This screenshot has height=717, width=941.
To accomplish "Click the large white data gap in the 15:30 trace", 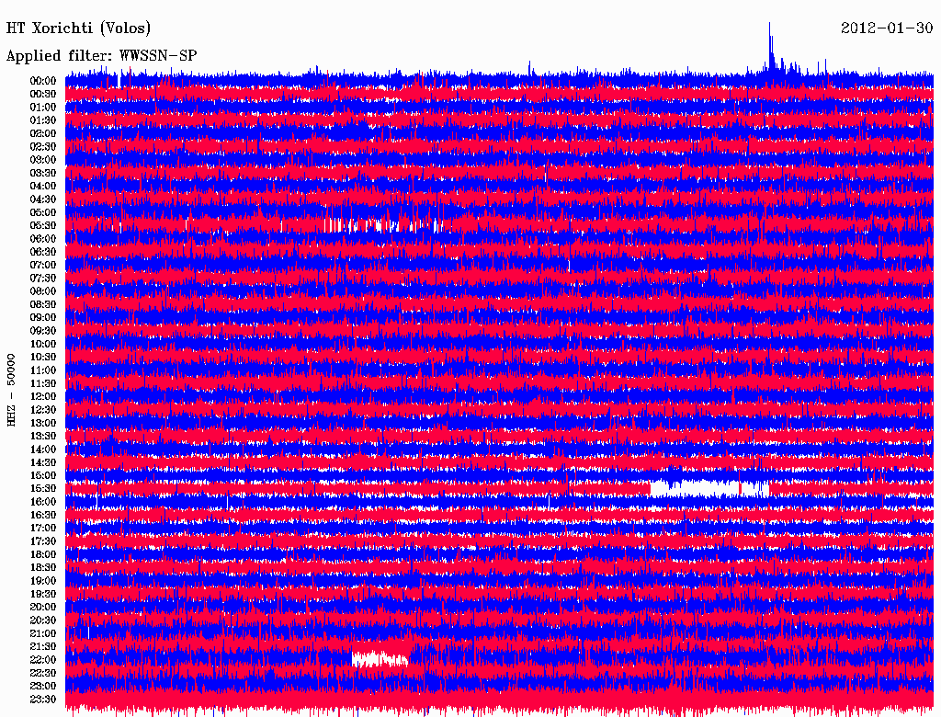I will tap(706, 488).
